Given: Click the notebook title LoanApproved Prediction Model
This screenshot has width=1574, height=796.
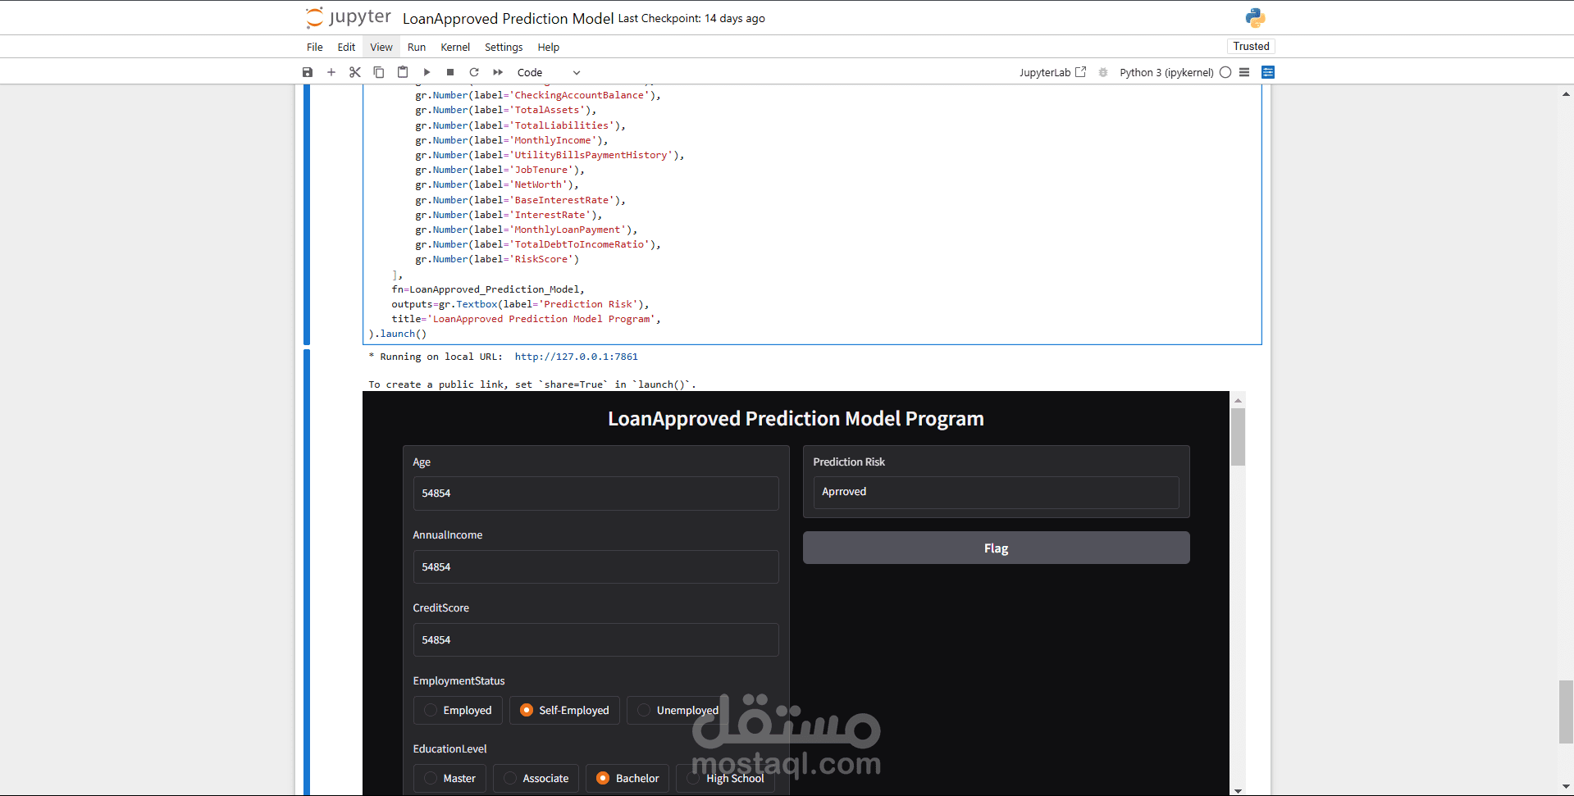Looking at the screenshot, I should click(508, 18).
